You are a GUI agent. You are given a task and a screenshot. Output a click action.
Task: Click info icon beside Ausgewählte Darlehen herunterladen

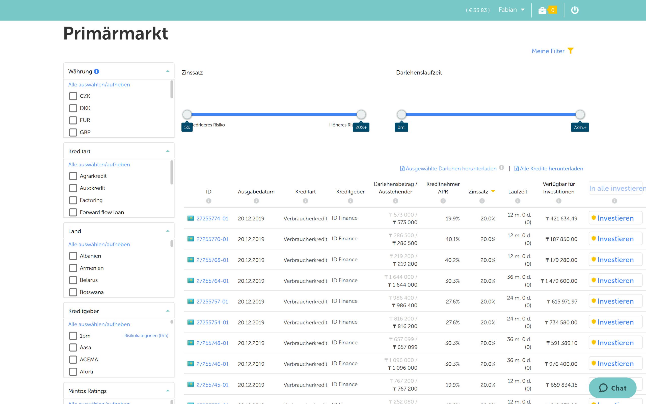502,167
